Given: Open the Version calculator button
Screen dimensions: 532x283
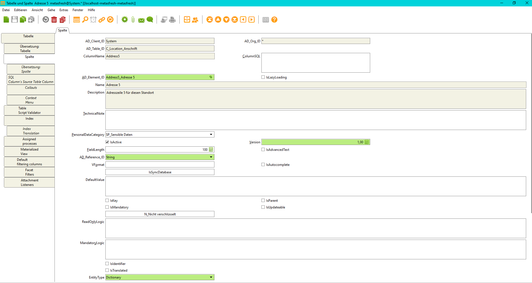Looking at the screenshot, I should coord(367,142).
